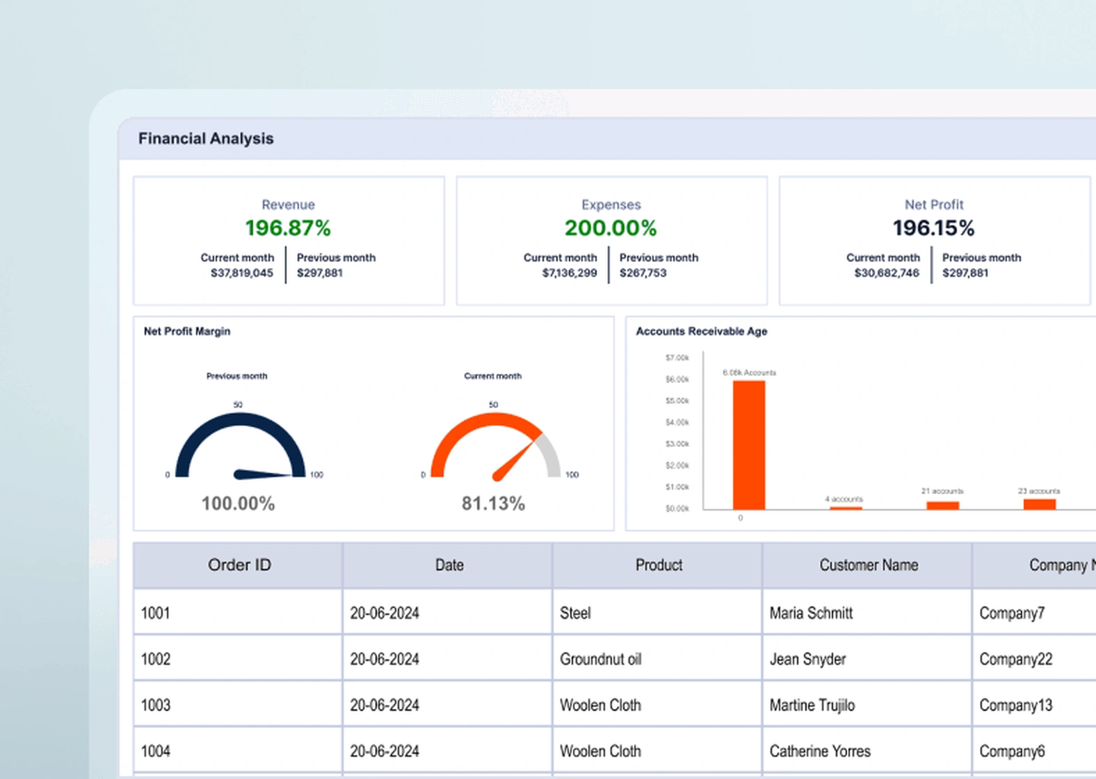Viewport: 1096px width, 779px height.
Task: Sort by the Order ID column header
Action: [239, 565]
